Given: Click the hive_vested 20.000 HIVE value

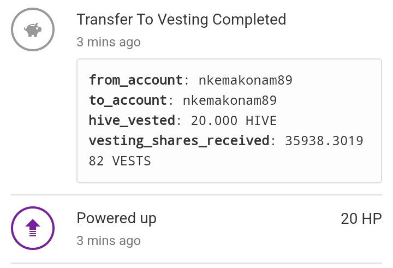Looking at the screenshot, I should tap(234, 121).
